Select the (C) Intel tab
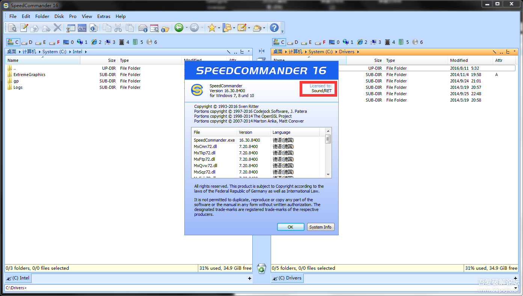Image resolution: width=523 pixels, height=296 pixels. (x=18, y=278)
